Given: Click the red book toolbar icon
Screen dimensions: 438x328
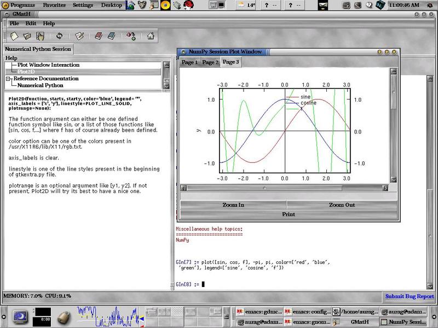Looking at the screenshot, I should (99, 36).
